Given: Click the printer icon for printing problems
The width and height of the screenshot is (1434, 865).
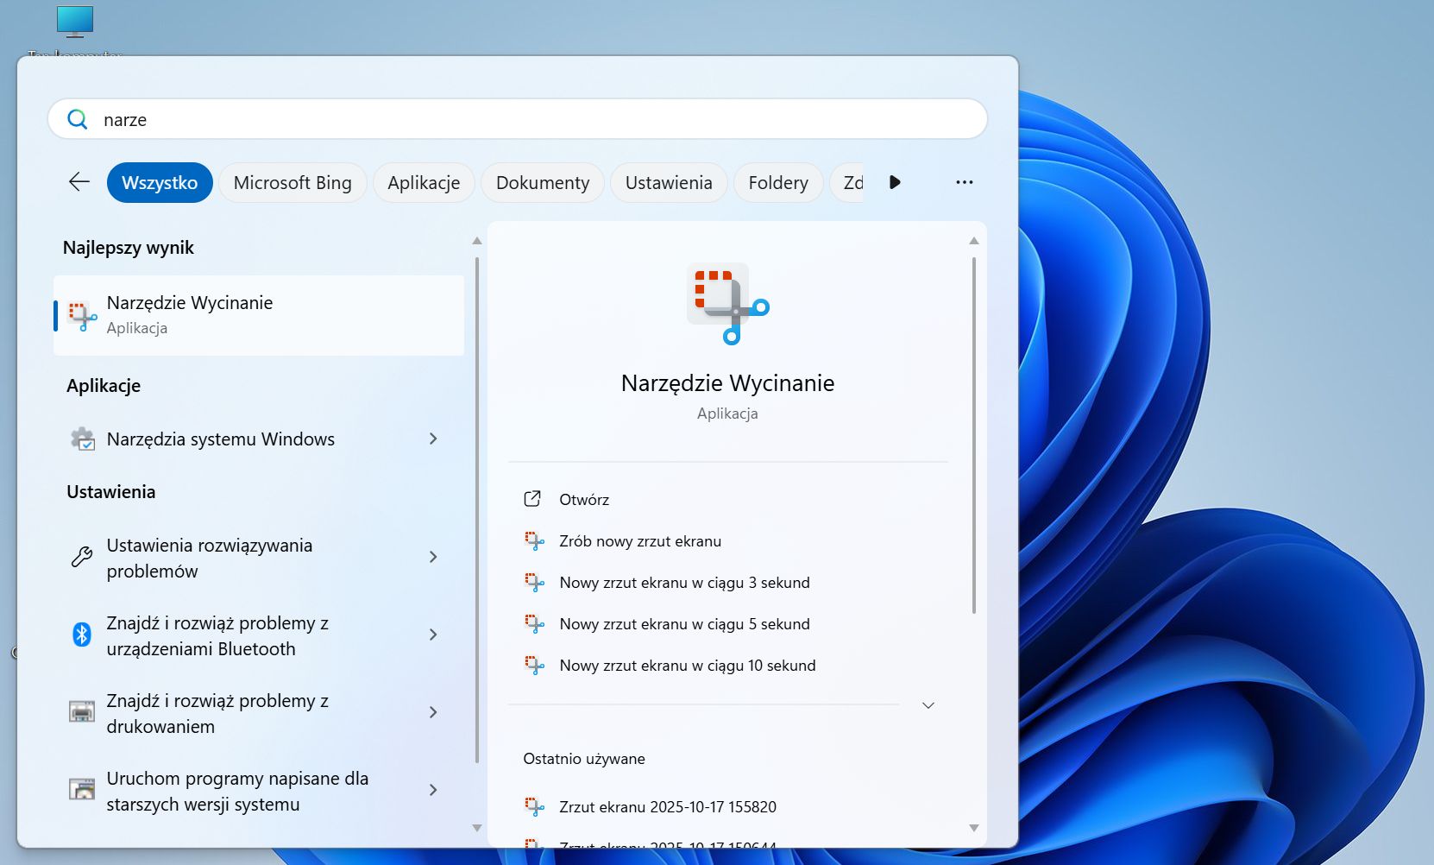Looking at the screenshot, I should [x=81, y=711].
